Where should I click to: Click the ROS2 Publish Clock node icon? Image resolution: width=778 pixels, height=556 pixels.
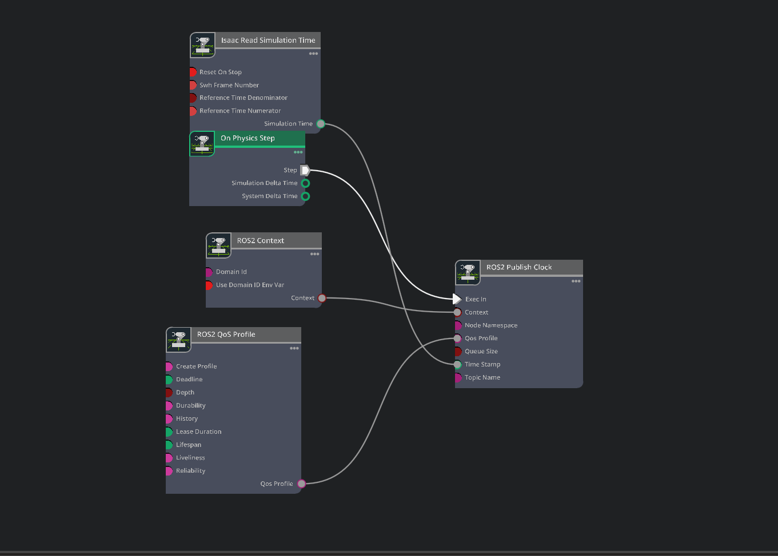click(x=468, y=272)
